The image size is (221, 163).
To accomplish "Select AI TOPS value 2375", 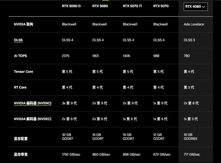I will tap(66, 56).
